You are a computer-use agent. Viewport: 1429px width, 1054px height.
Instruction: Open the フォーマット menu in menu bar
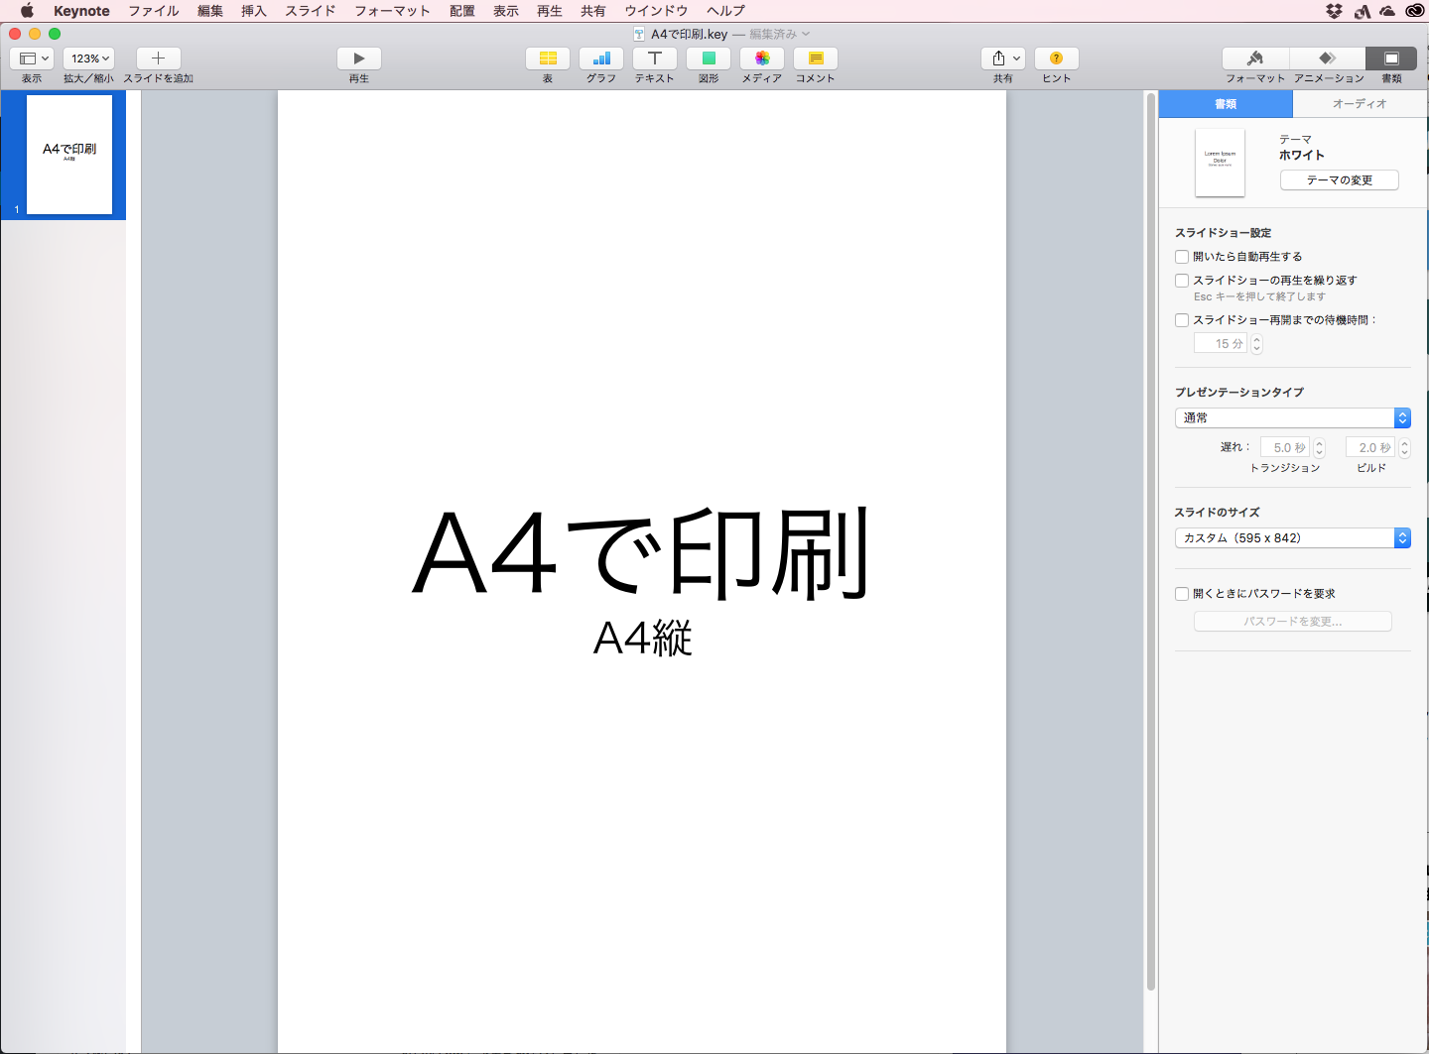(x=392, y=11)
